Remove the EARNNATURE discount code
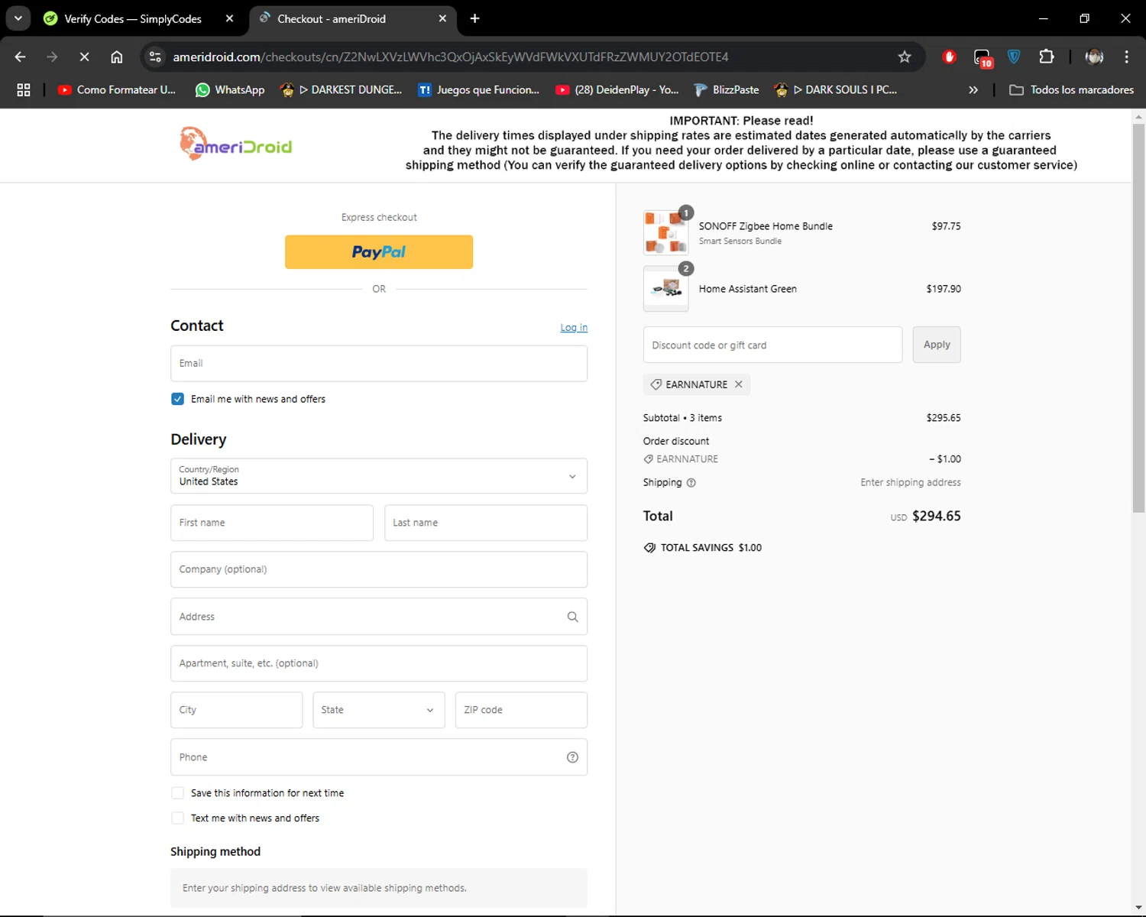The width and height of the screenshot is (1146, 917). [739, 384]
